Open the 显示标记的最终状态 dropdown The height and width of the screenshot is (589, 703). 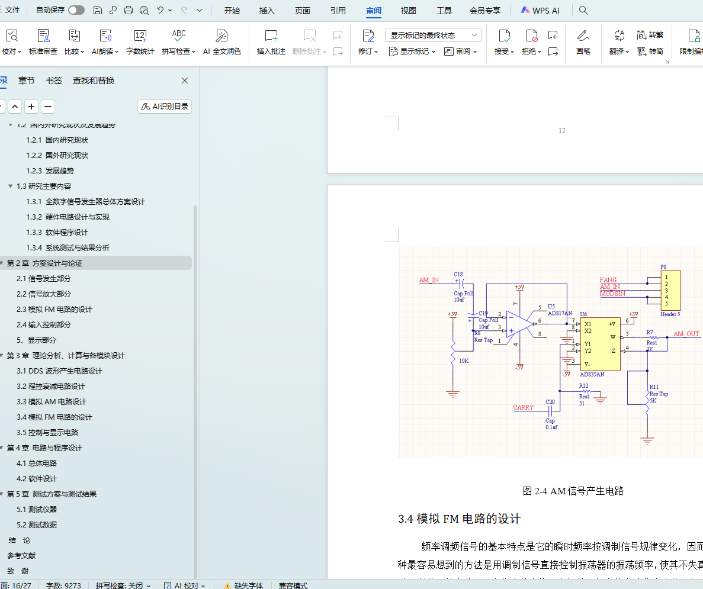433,35
